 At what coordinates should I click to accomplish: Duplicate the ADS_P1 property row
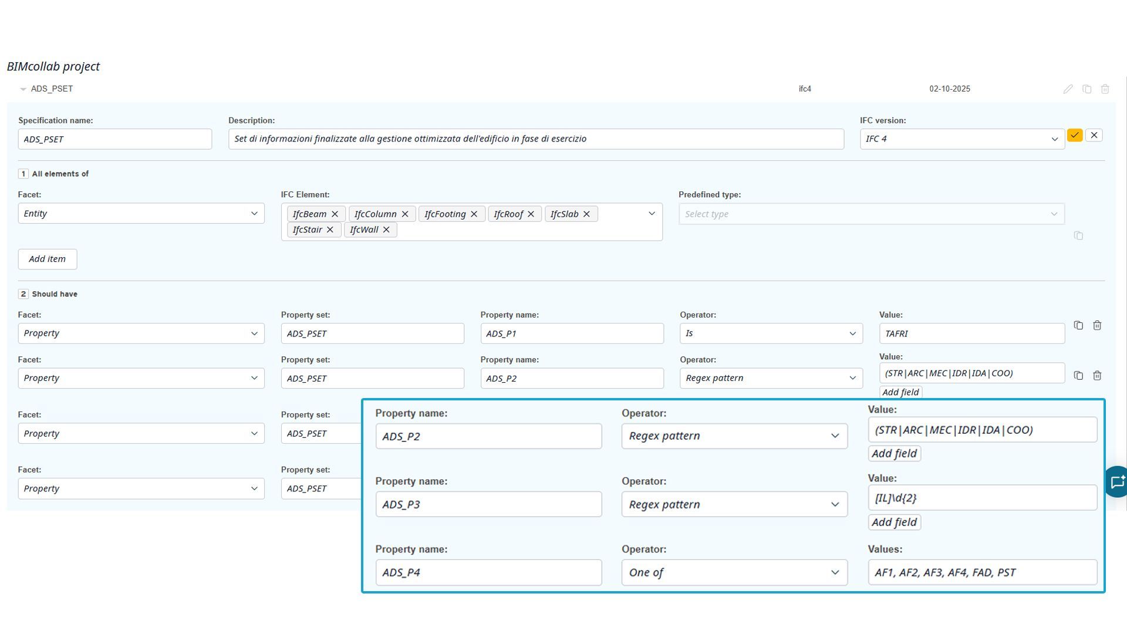click(x=1078, y=325)
